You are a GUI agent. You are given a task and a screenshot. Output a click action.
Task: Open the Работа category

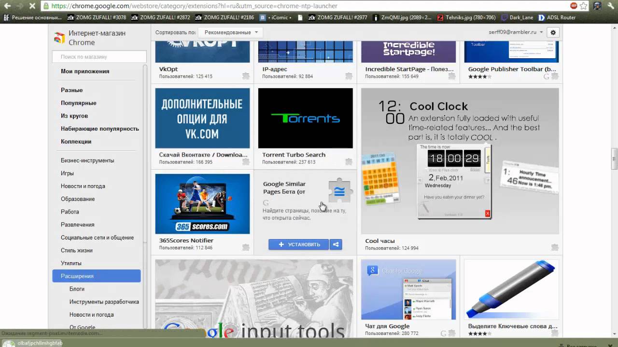coord(70,212)
